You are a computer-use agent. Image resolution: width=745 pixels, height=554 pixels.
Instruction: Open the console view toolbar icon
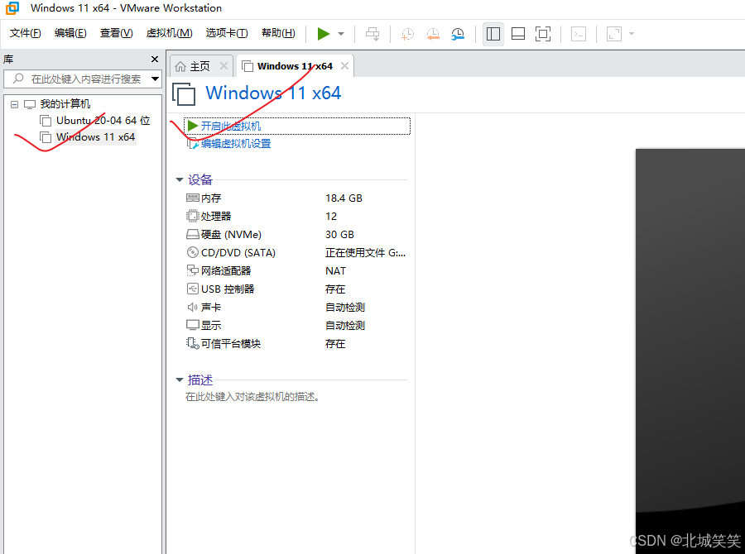579,34
